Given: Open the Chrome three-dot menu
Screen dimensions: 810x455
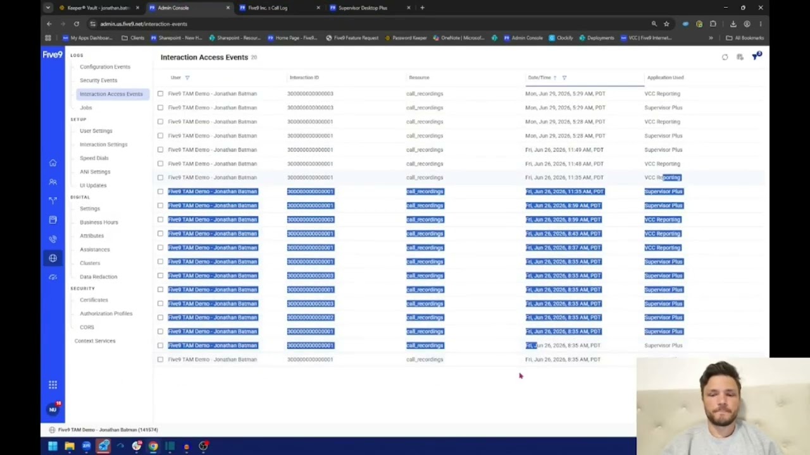Looking at the screenshot, I should click(761, 24).
